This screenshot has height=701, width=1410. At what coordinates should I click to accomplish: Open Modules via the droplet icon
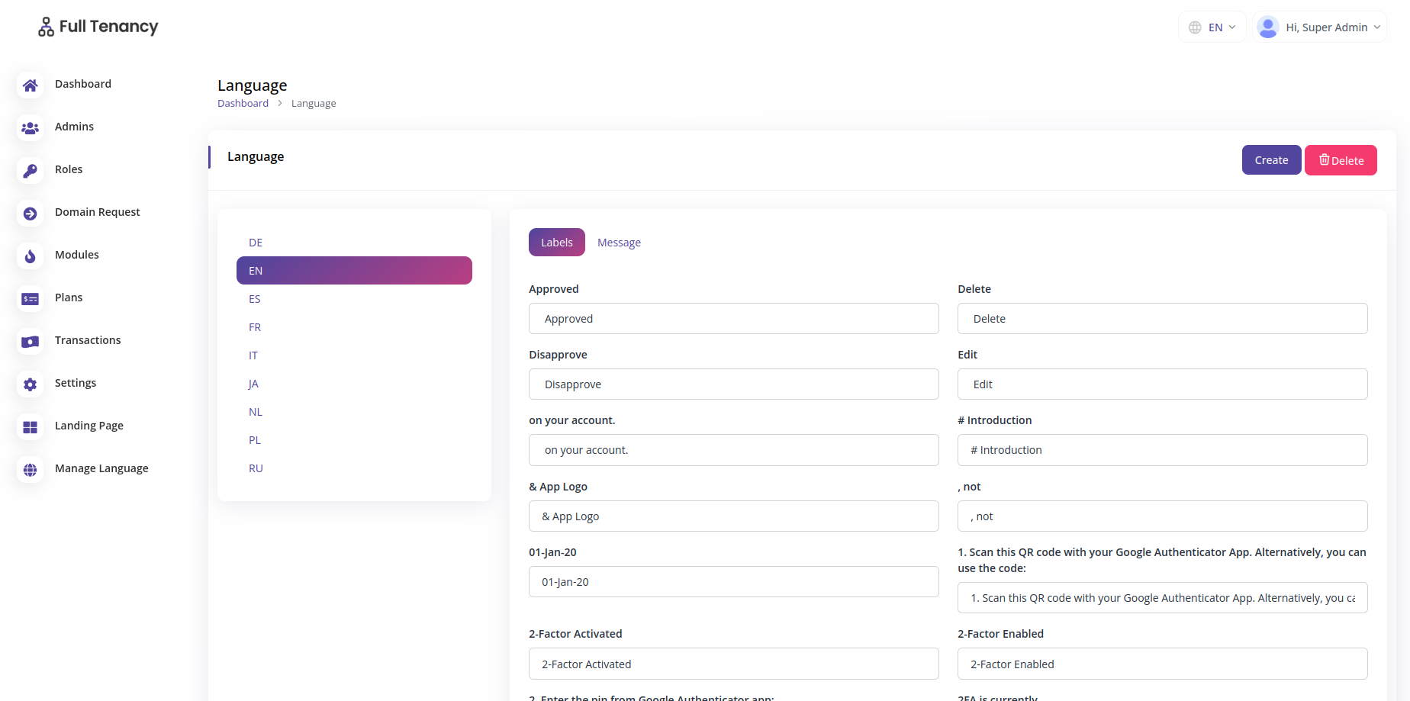pyautogui.click(x=30, y=256)
